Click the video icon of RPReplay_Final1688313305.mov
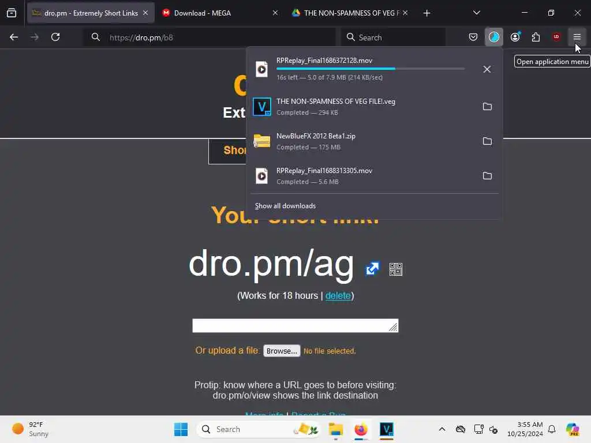 pyautogui.click(x=261, y=176)
